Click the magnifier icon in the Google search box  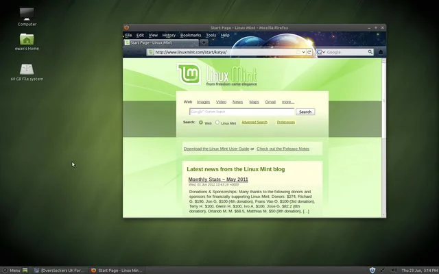370,52
